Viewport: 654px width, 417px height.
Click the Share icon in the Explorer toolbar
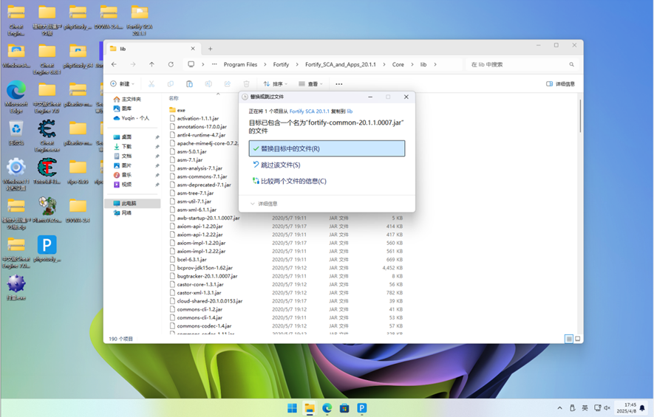pos(228,83)
